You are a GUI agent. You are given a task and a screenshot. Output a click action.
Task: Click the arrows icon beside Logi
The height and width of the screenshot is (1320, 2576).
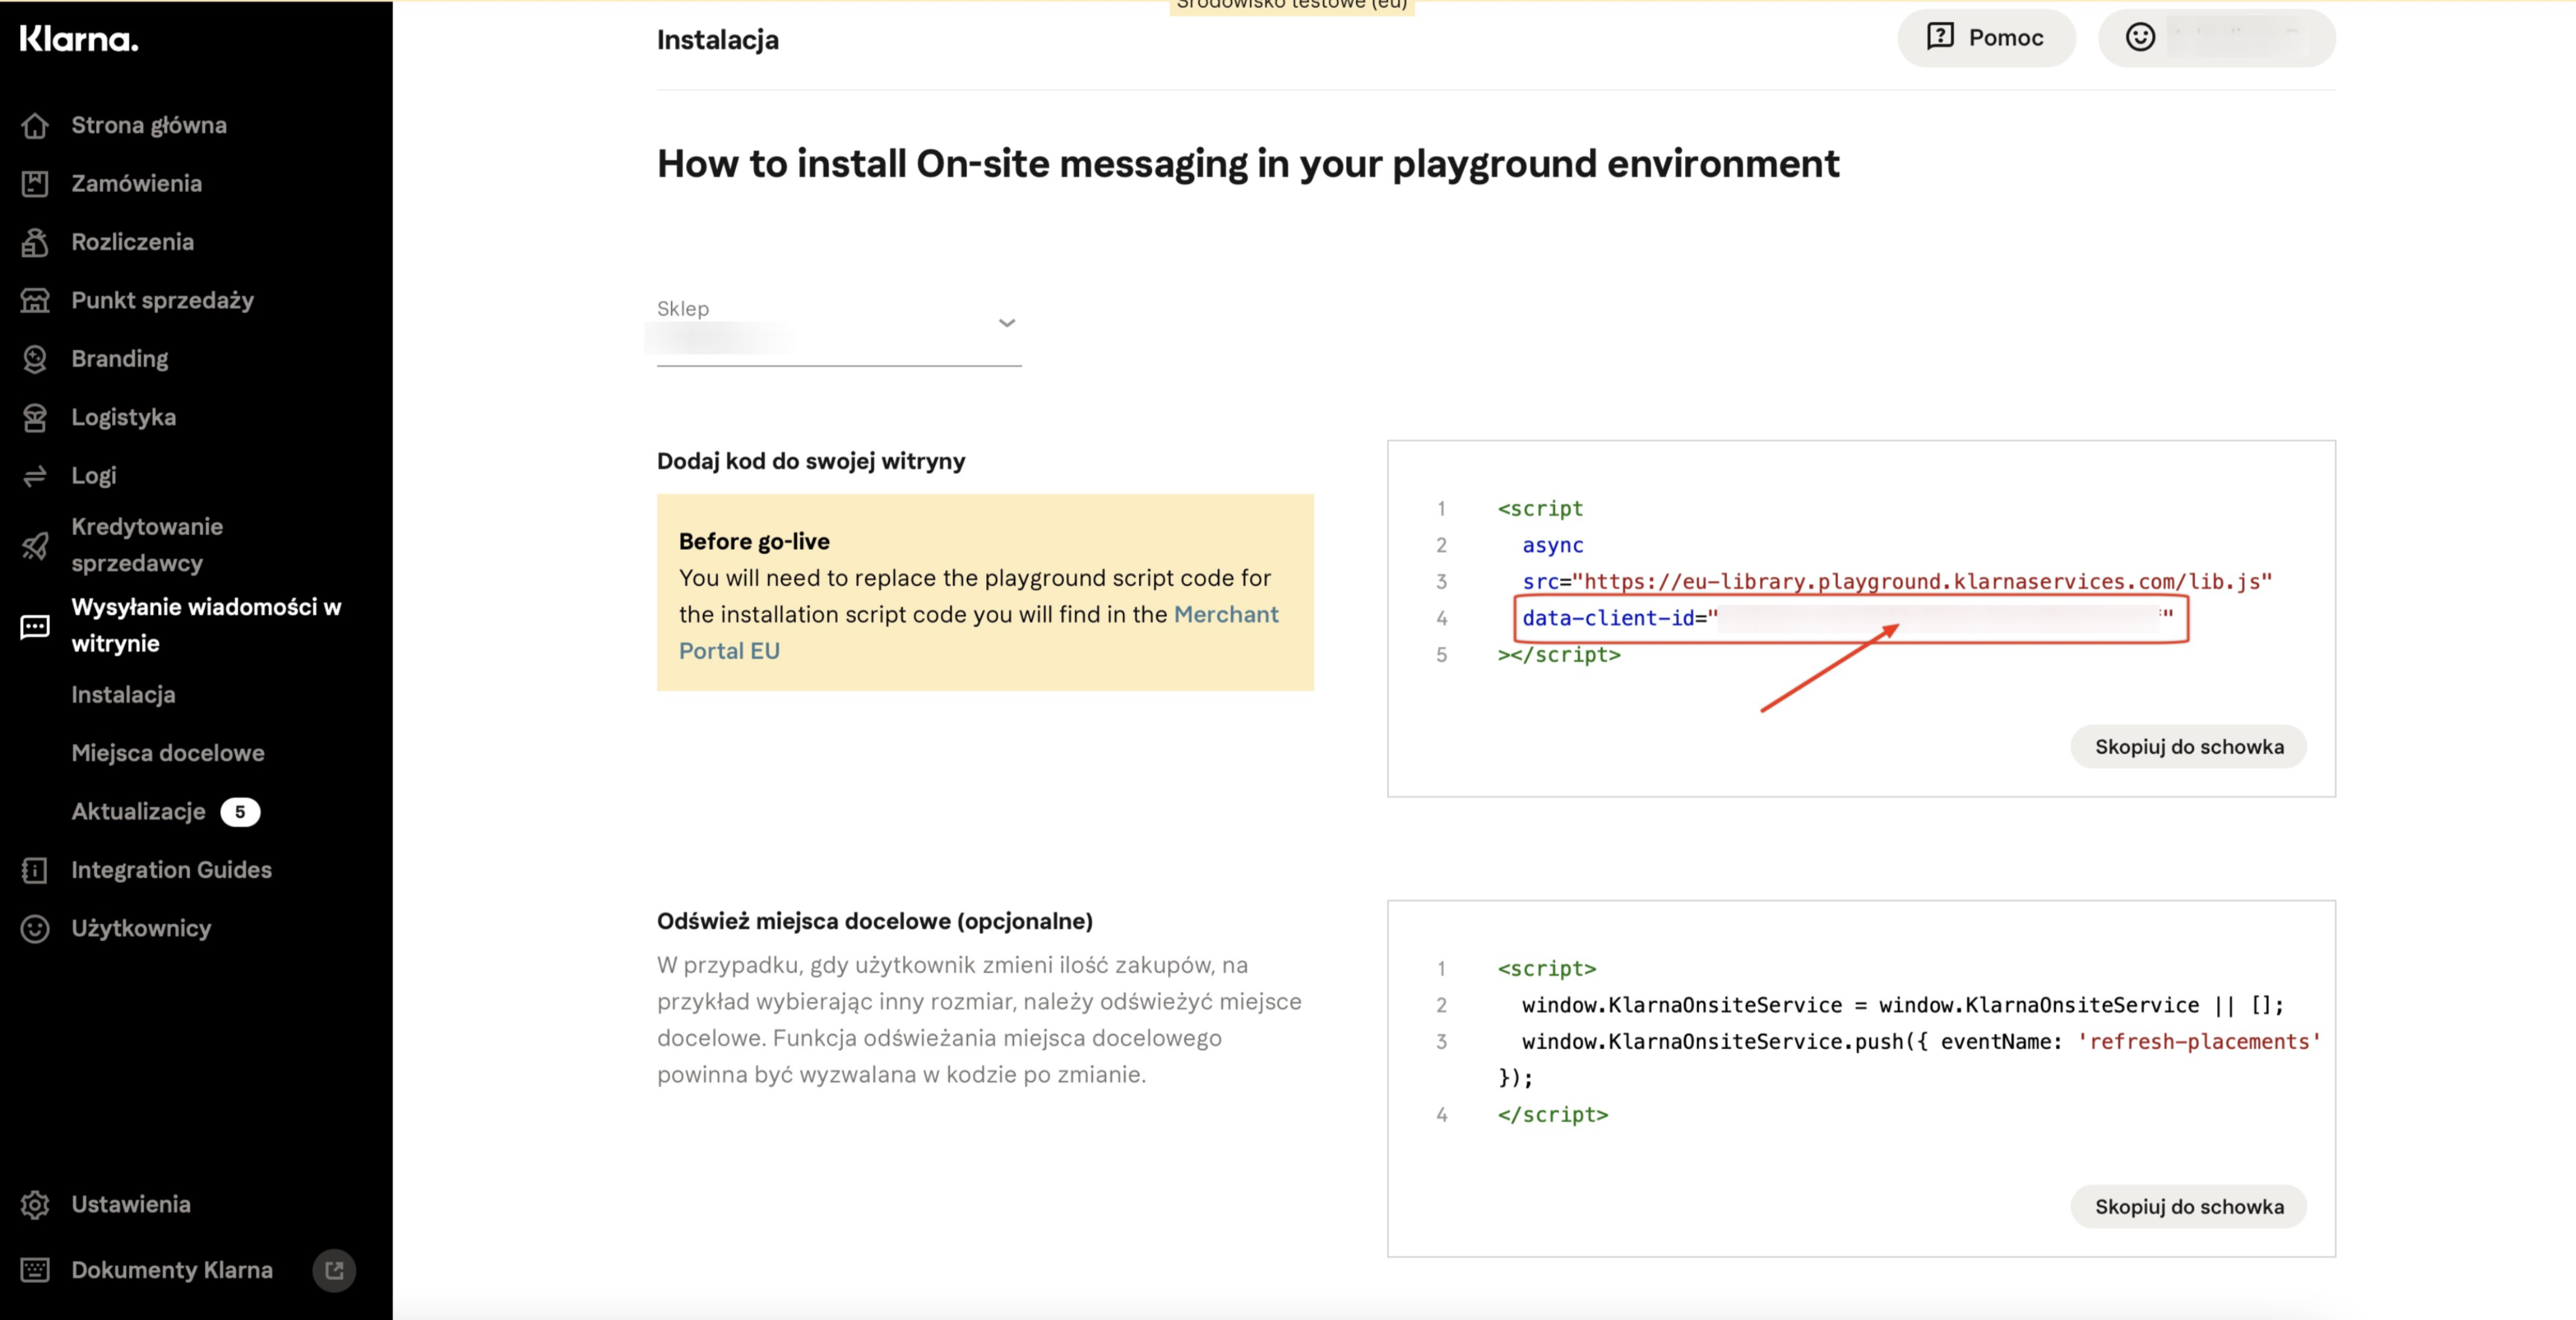point(35,476)
